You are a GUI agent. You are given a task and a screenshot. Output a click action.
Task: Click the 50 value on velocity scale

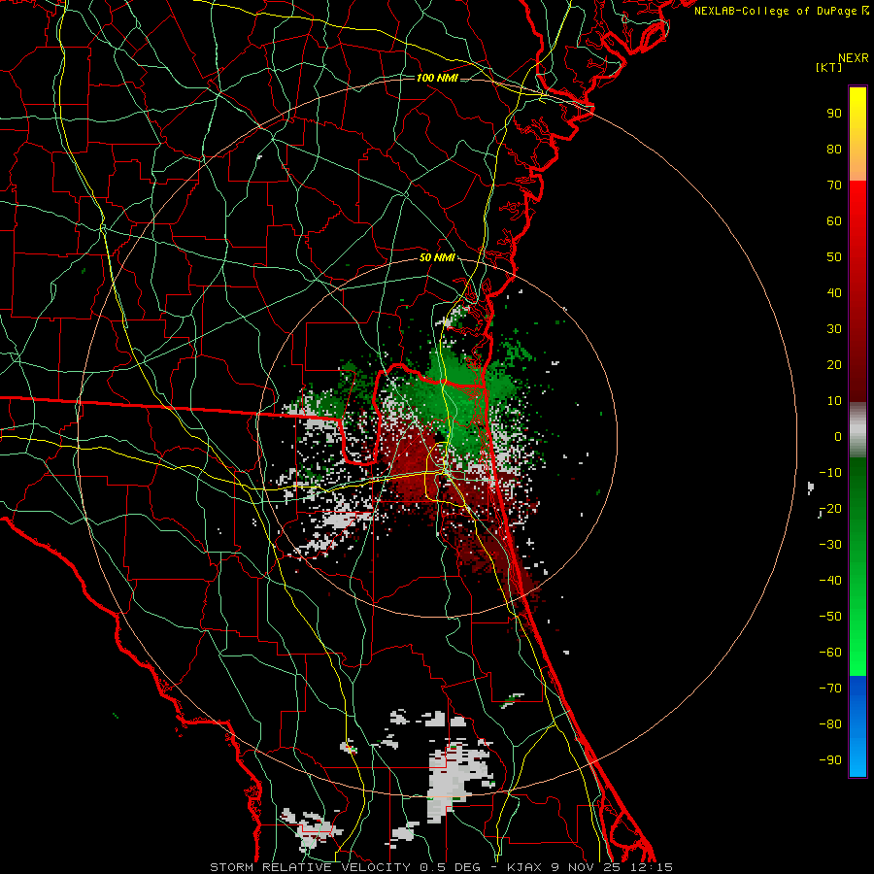tap(834, 257)
